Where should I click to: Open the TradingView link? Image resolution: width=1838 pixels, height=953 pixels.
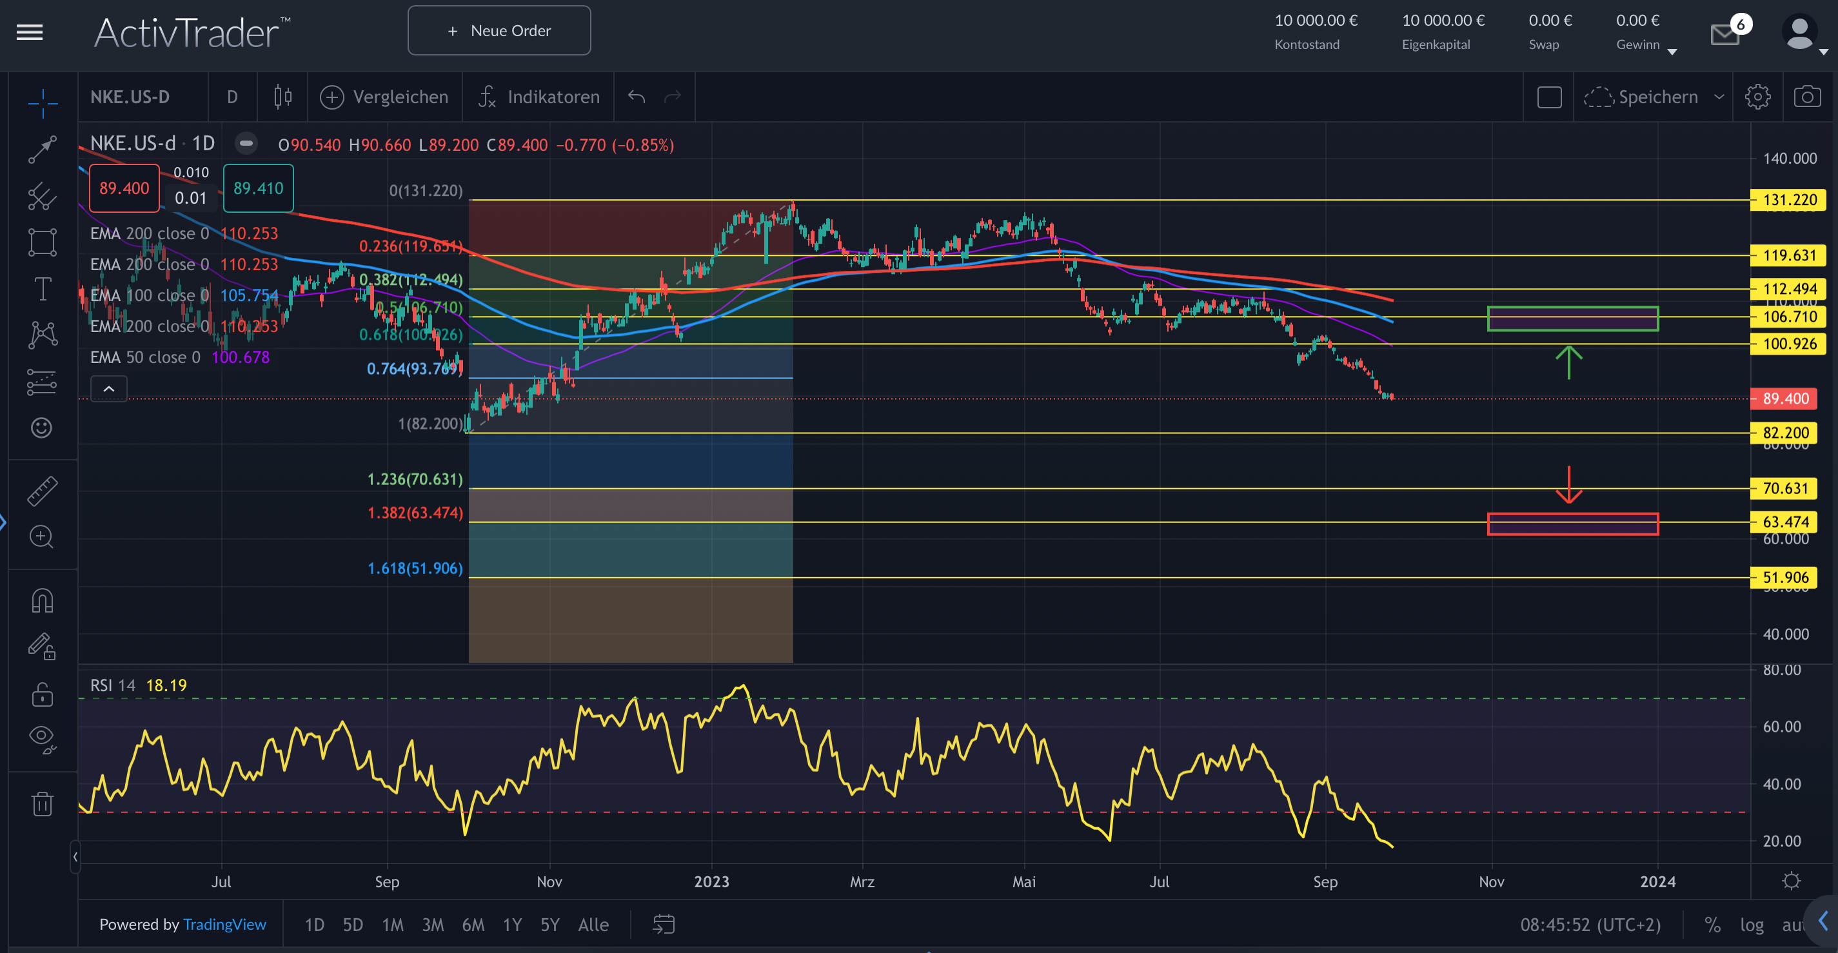(x=224, y=925)
